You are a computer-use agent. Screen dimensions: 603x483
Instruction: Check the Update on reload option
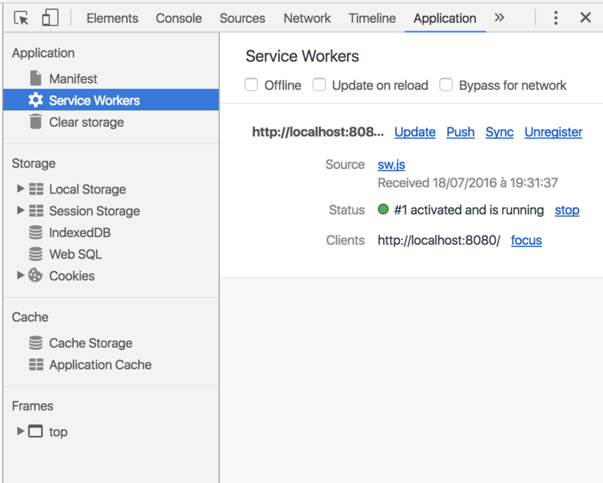coord(319,85)
